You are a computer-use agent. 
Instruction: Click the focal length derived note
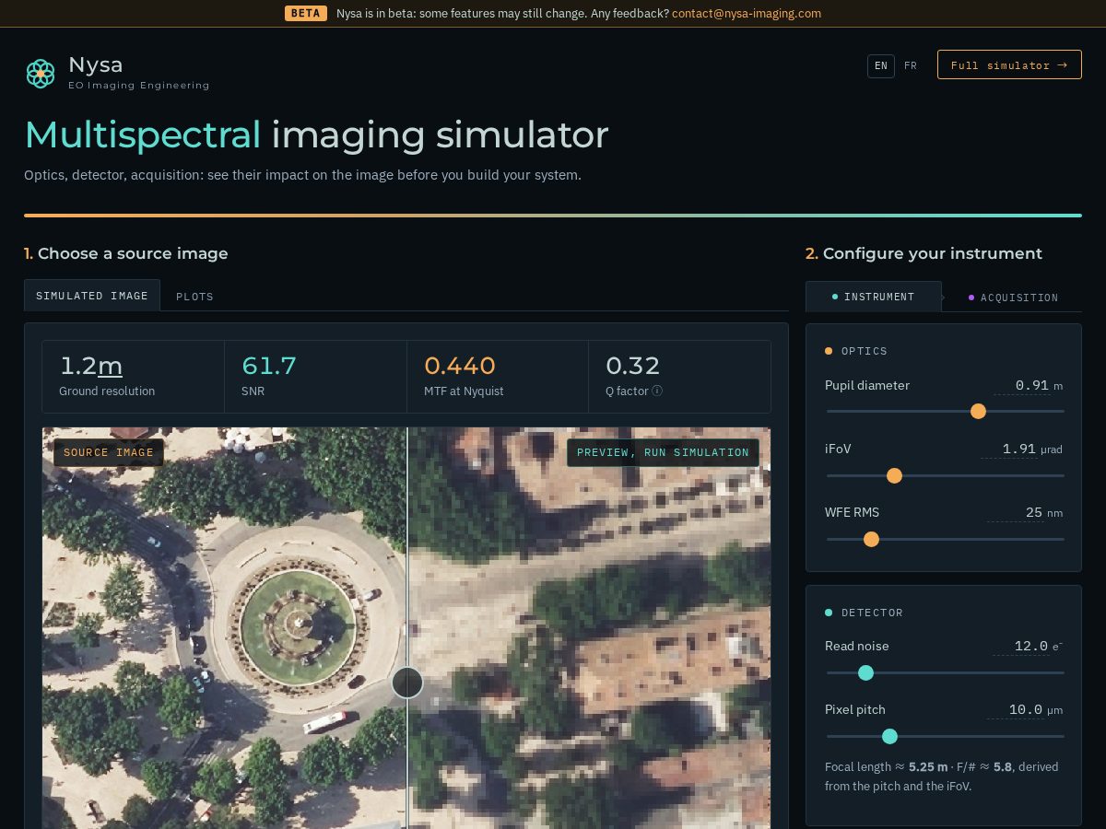point(942,776)
